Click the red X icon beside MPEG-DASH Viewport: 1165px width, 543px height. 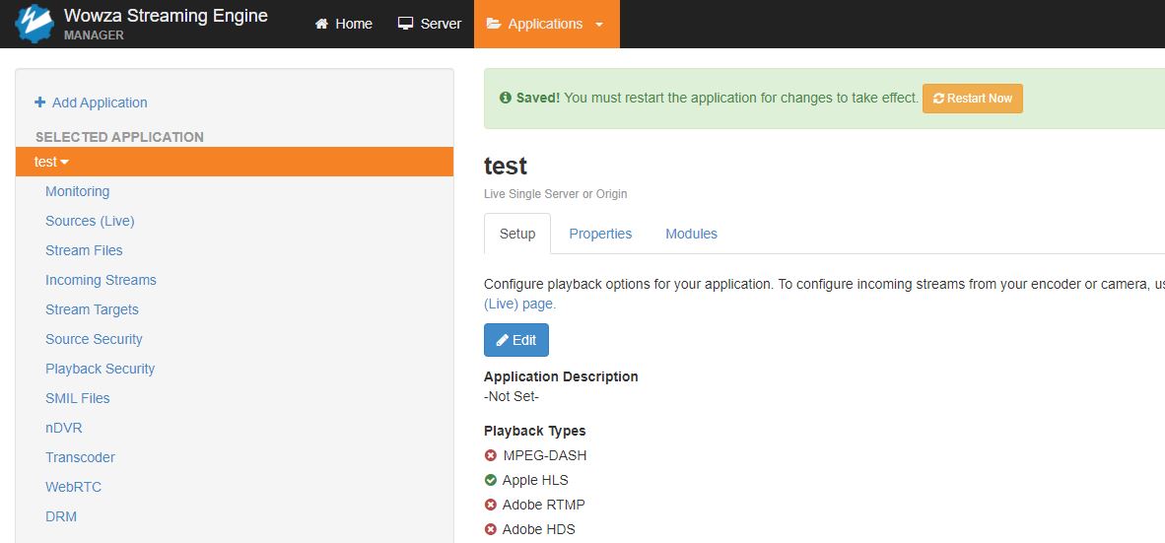click(491, 455)
